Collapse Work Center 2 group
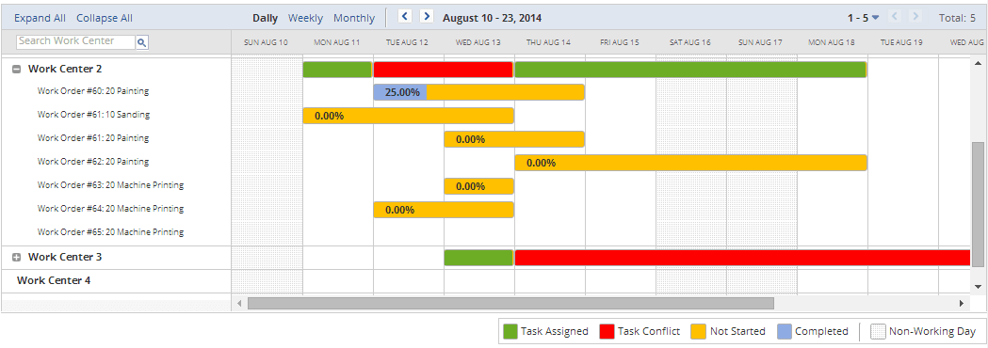The image size is (988, 348). click(16, 70)
